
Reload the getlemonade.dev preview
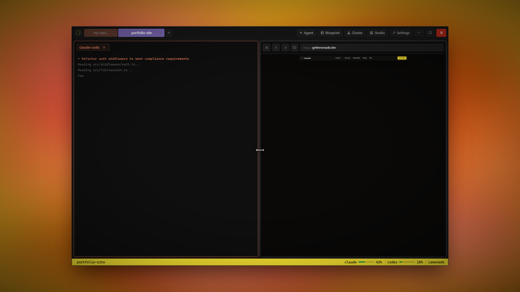point(294,47)
